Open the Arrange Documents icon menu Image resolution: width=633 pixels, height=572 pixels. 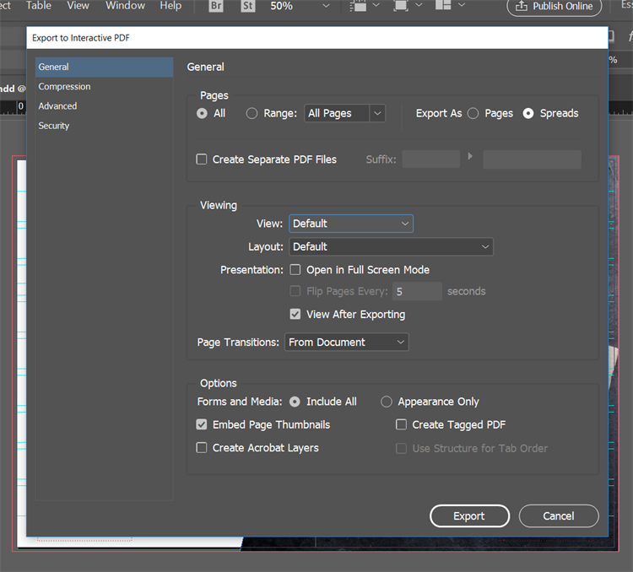[x=449, y=7]
